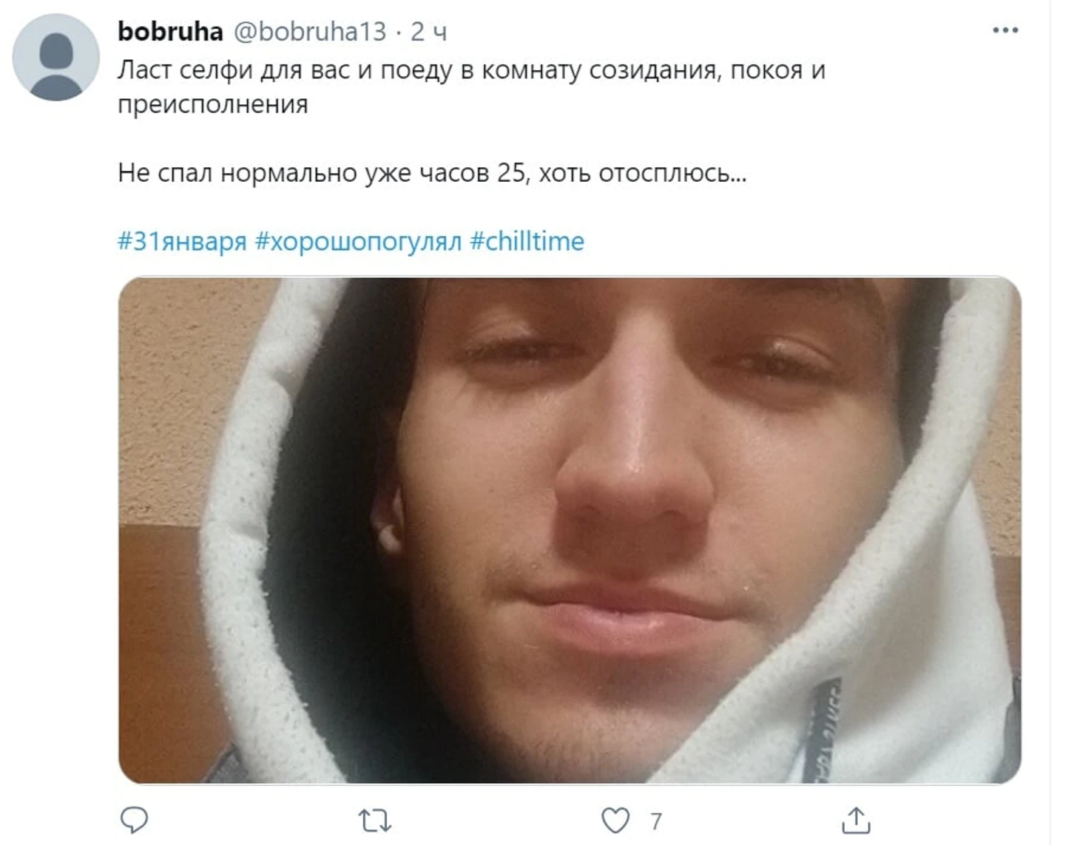Visit the @bobruha13 handle
Screen dimensions: 1080x845
(310, 31)
